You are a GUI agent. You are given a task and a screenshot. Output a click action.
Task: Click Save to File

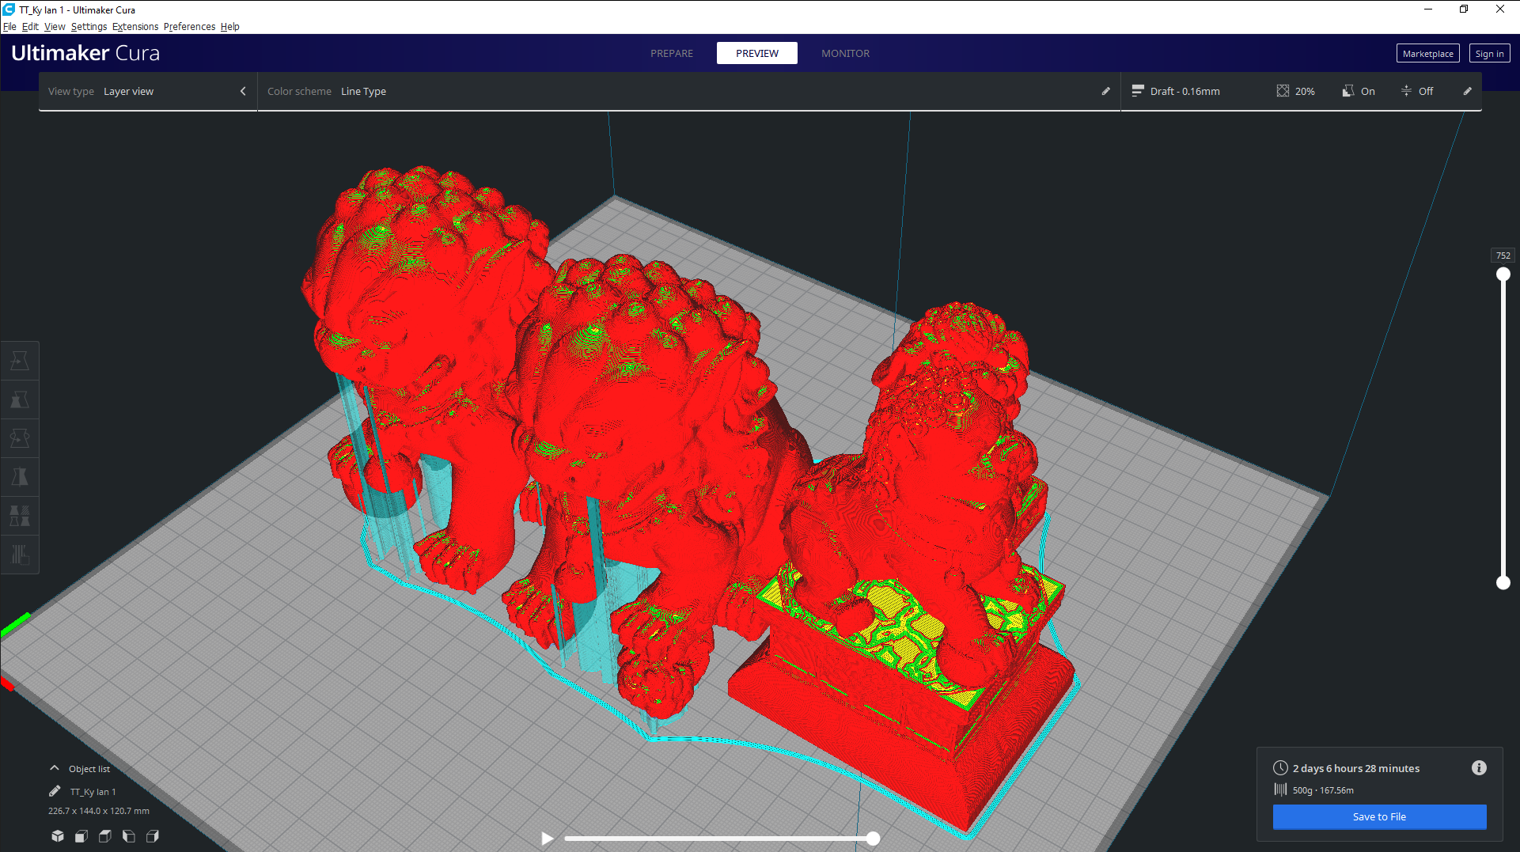click(x=1379, y=816)
